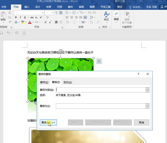Increase paragraph indent

pos(94,13)
